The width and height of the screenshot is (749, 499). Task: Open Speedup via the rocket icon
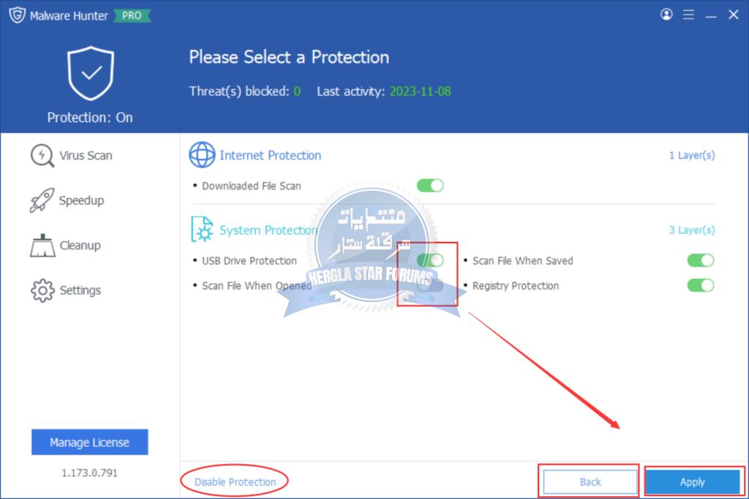pyautogui.click(x=42, y=200)
